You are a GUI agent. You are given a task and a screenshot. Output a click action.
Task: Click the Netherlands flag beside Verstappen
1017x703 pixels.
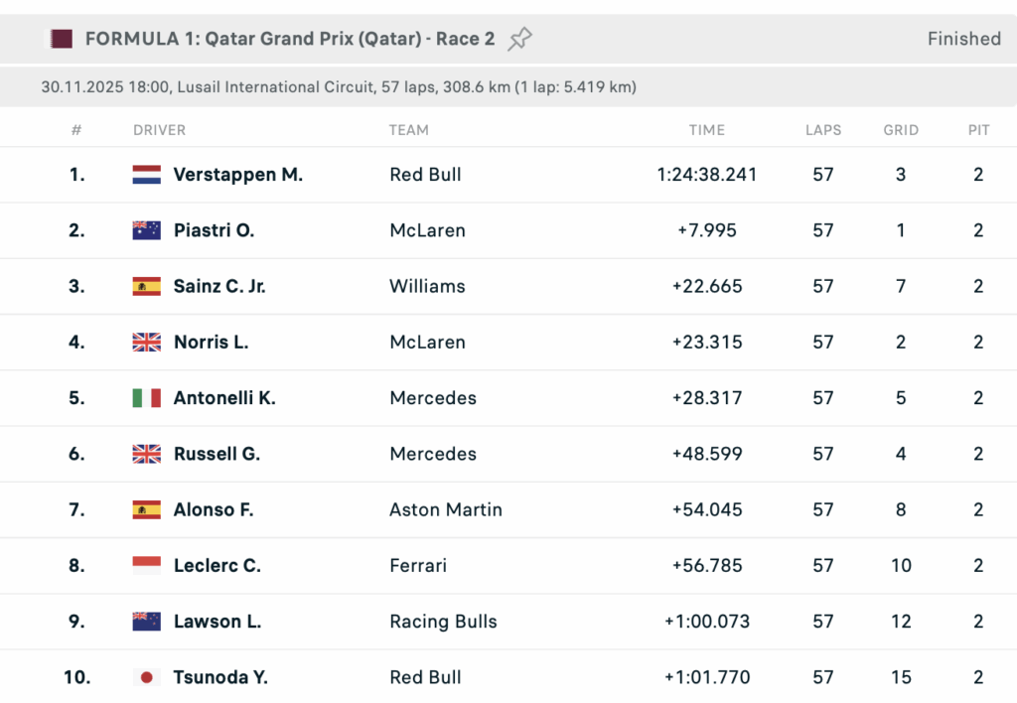click(146, 175)
